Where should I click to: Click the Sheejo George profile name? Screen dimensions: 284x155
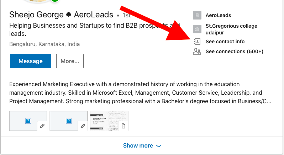click(x=36, y=15)
